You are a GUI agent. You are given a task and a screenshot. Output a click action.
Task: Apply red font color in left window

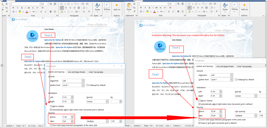tap(27, 12)
